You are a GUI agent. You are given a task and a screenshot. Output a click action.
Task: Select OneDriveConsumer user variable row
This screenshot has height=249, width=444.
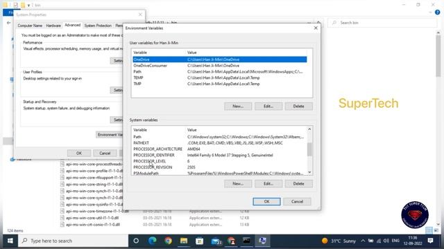(x=220, y=66)
